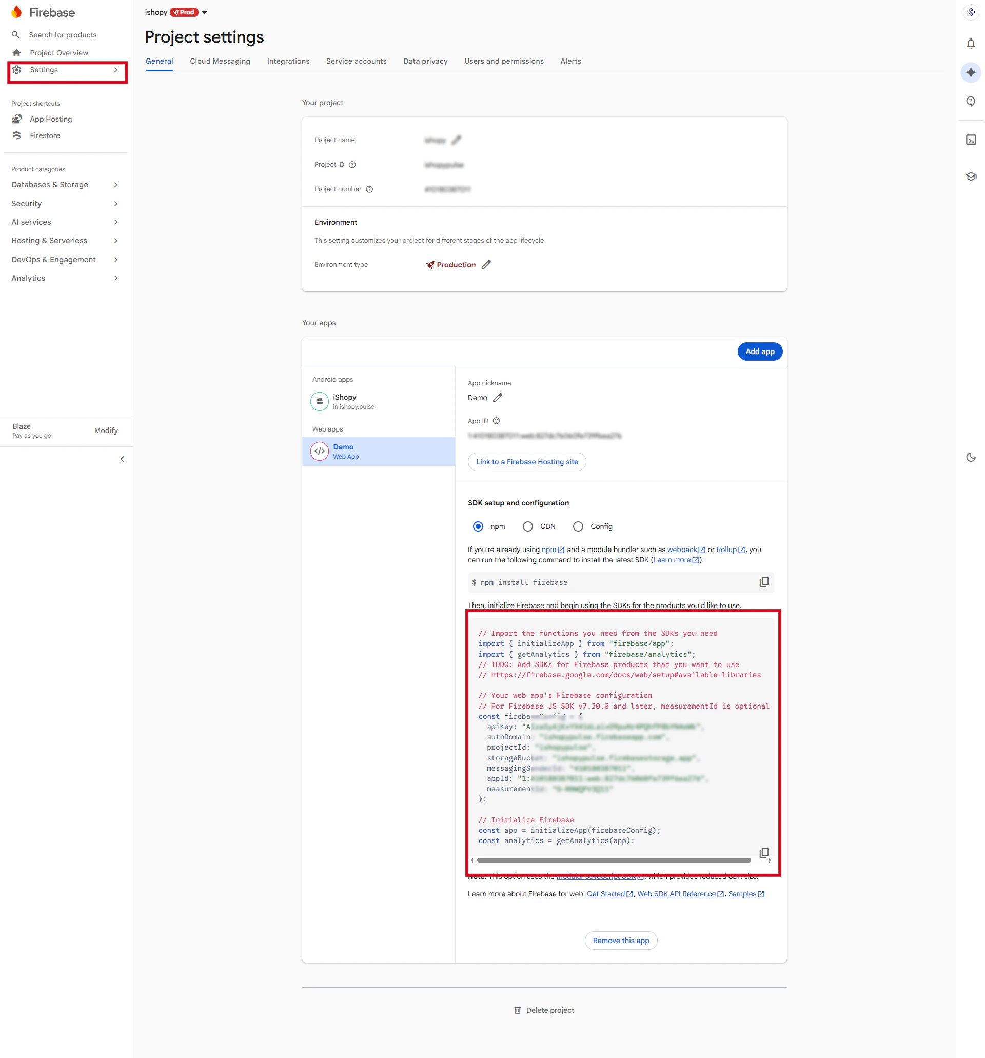Edit environment type pencil icon
Image resolution: width=985 pixels, height=1058 pixels.
click(x=486, y=265)
